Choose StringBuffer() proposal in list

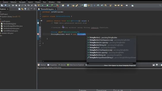coord(111,48)
